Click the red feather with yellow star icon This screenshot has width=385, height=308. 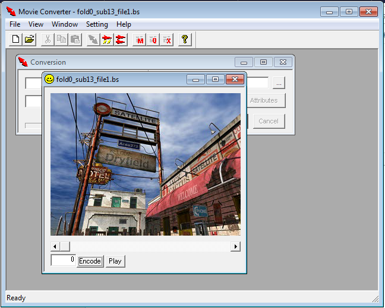(x=107, y=40)
